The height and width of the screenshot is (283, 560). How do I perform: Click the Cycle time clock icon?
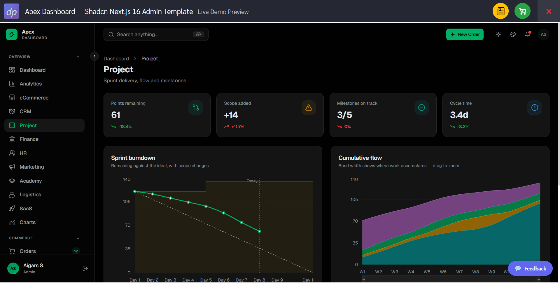[535, 108]
